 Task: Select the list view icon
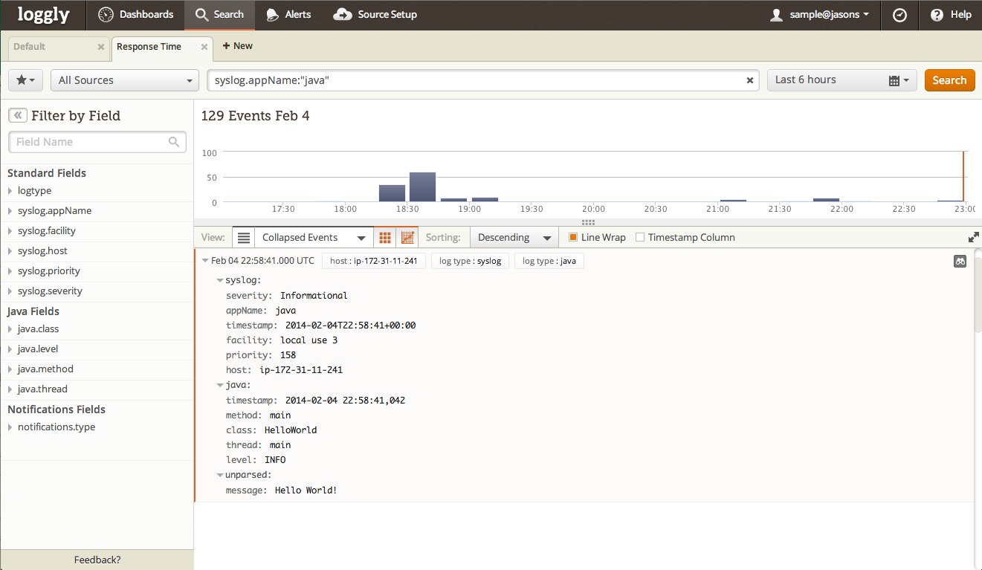point(244,238)
